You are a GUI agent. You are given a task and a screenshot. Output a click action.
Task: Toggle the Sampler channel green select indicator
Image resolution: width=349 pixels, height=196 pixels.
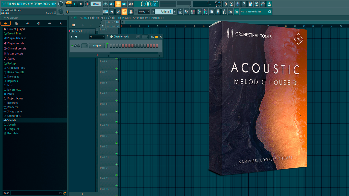(107, 46)
